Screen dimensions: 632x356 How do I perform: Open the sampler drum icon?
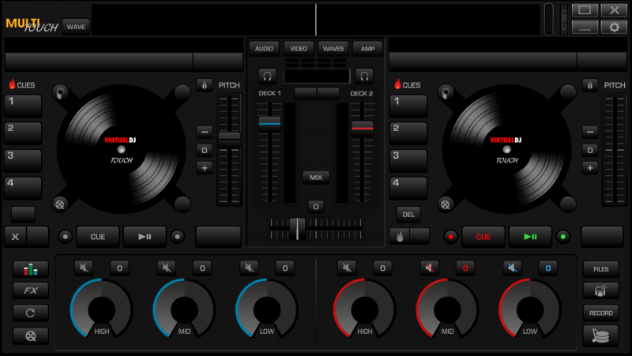pos(600,290)
